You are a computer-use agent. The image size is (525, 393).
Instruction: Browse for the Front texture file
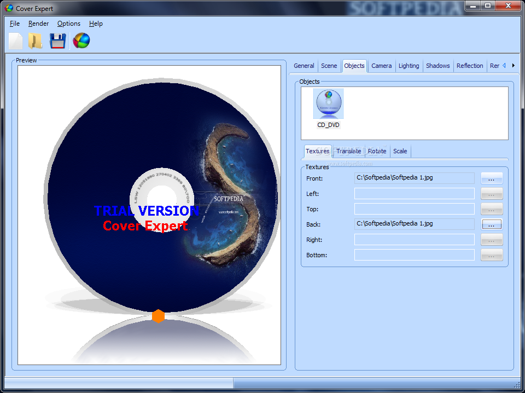(x=492, y=178)
